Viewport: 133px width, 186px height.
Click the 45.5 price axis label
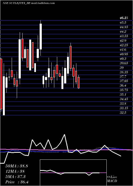tap(123, 23)
